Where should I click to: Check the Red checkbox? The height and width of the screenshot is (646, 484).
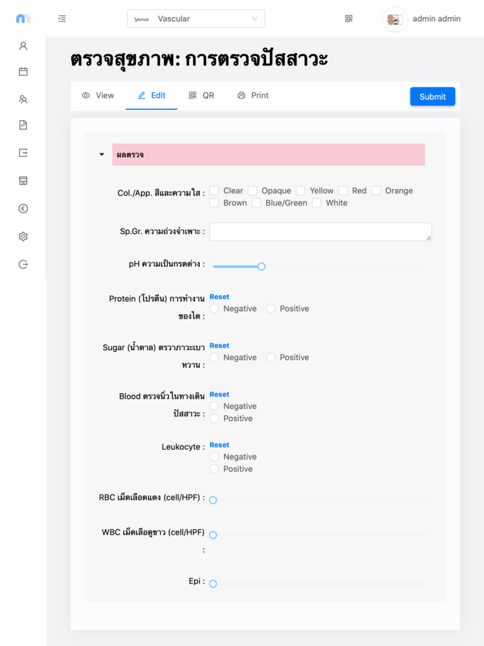click(343, 191)
